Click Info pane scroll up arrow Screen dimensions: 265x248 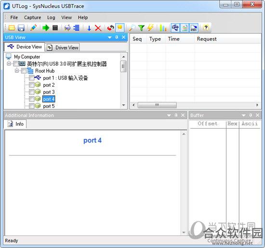(184, 134)
